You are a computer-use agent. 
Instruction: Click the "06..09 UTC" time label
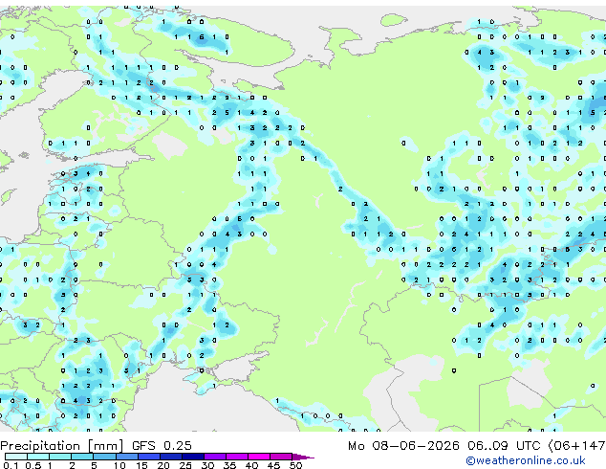click(503, 446)
